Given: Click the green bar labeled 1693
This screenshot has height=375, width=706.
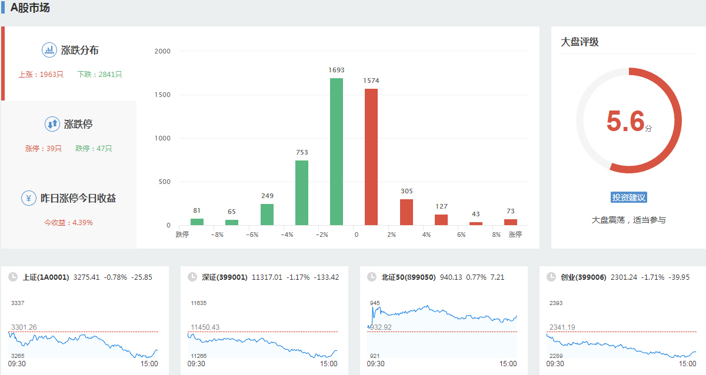Looking at the screenshot, I should point(337,152).
